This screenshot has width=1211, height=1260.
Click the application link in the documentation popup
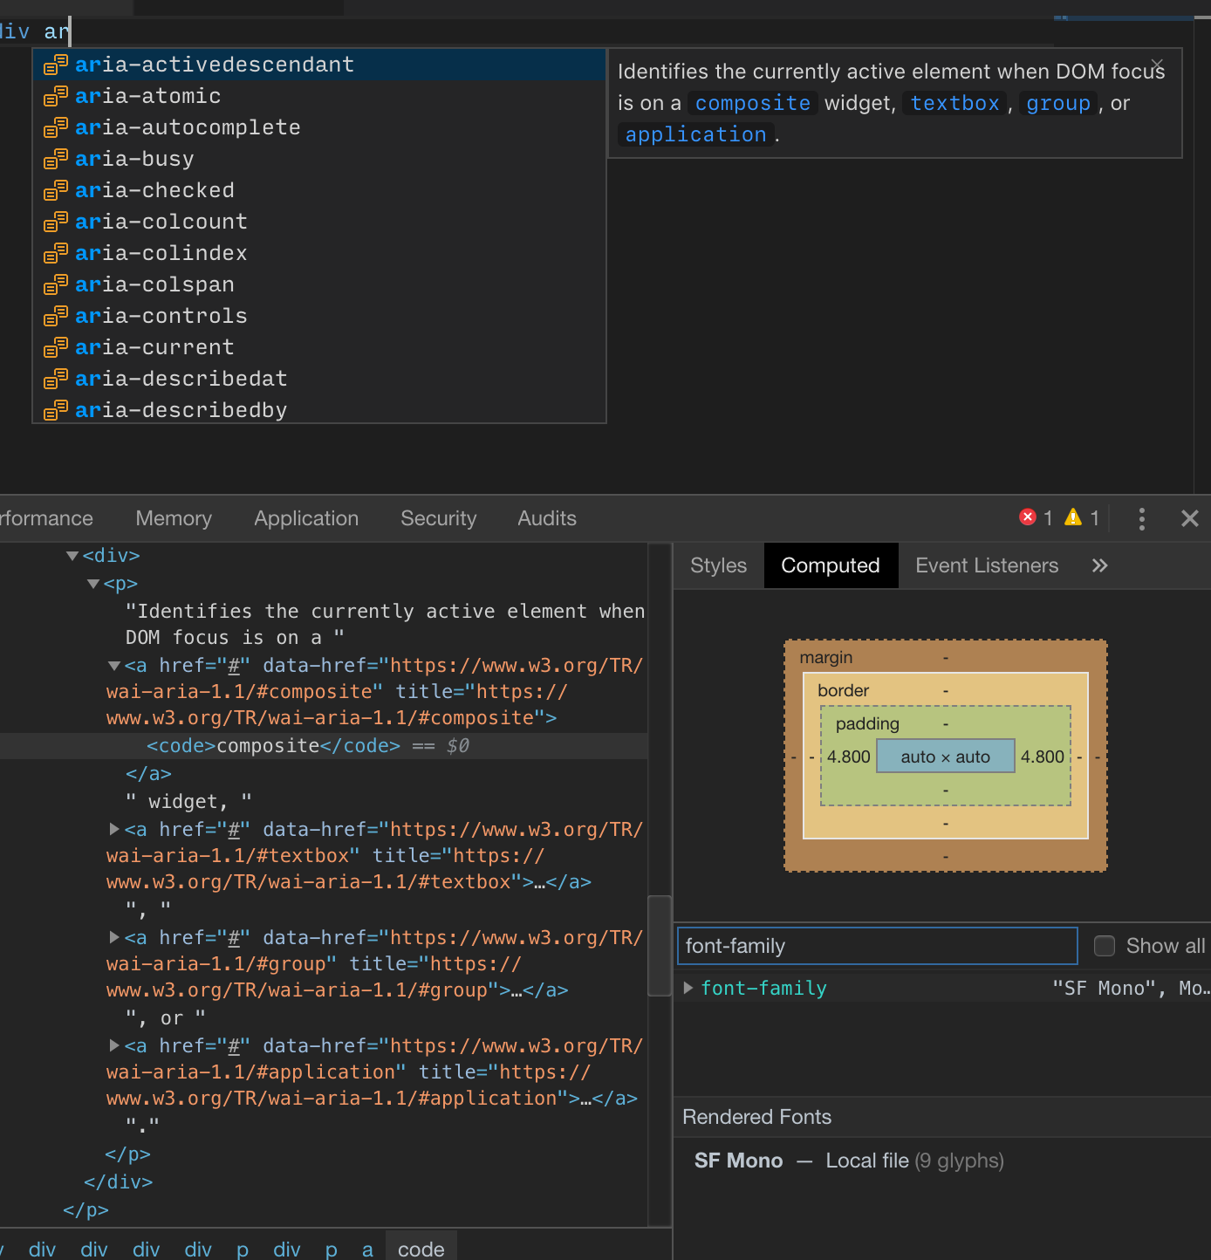pyautogui.click(x=694, y=134)
